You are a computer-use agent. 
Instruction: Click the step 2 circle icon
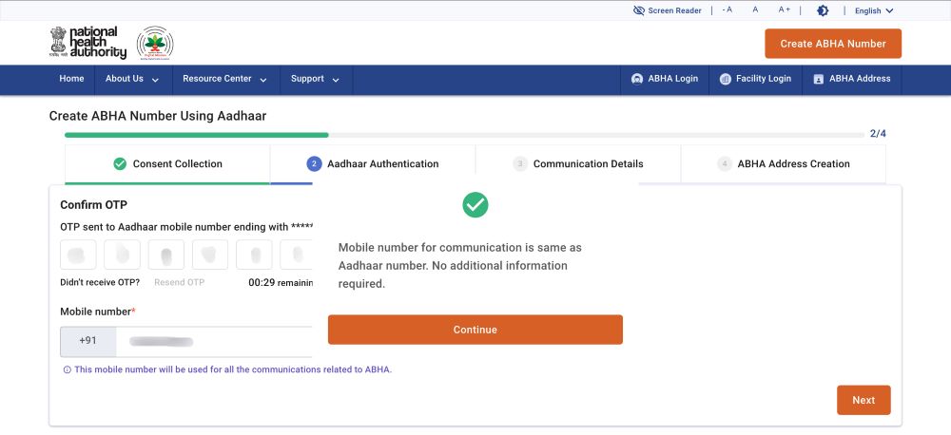(314, 163)
